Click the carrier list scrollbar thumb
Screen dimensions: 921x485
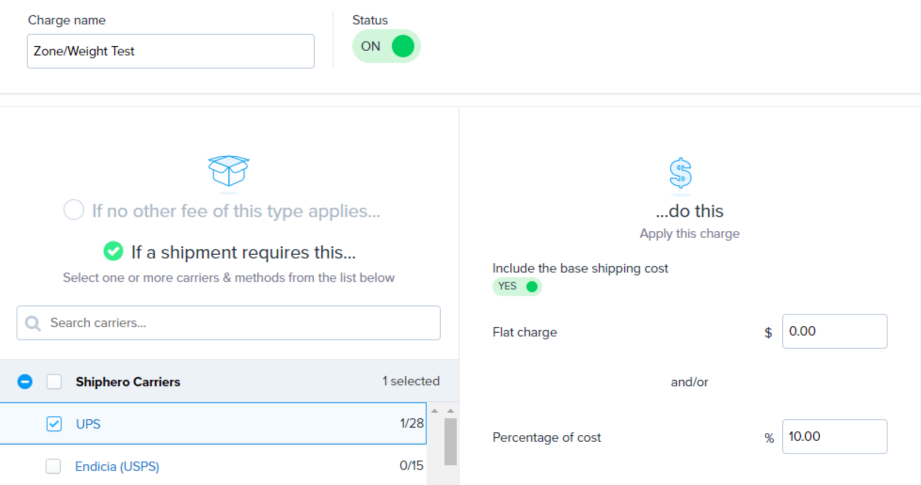point(451,442)
